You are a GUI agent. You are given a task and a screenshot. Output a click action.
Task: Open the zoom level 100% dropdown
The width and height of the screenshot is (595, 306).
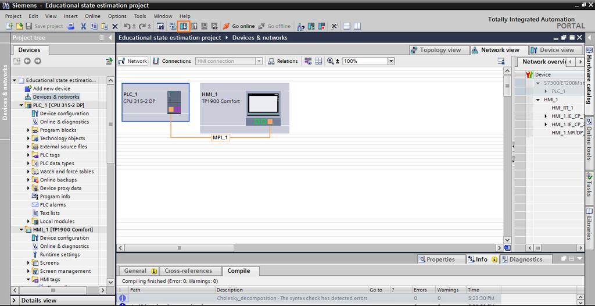tap(391, 61)
